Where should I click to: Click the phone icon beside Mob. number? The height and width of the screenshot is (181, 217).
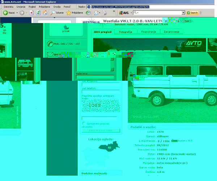point(50,44)
